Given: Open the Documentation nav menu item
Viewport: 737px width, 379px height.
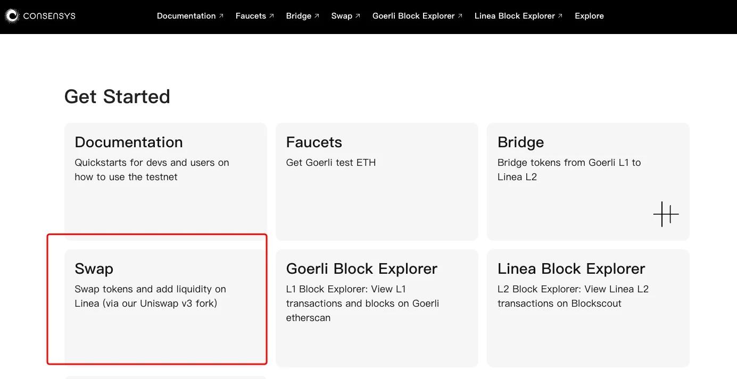Looking at the screenshot, I should 186,15.
